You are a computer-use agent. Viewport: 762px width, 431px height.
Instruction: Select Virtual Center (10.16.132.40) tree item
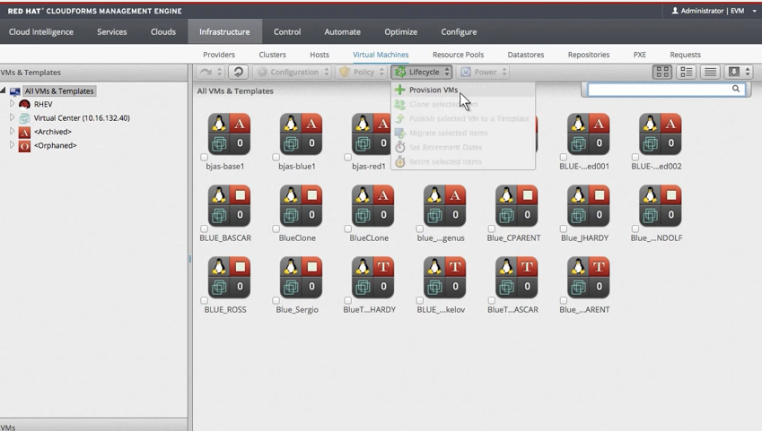[82, 118]
